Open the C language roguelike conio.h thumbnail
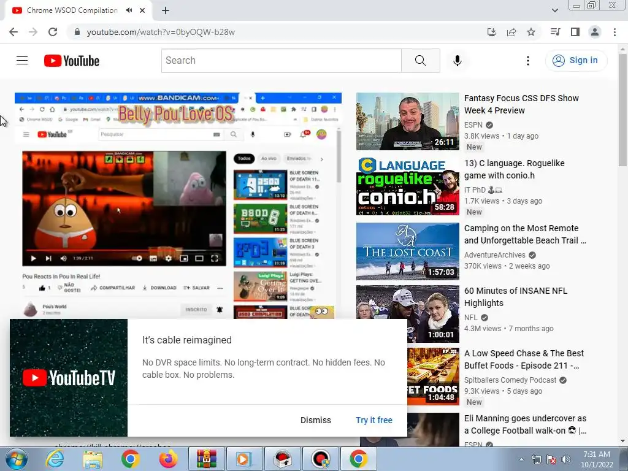 point(408,186)
